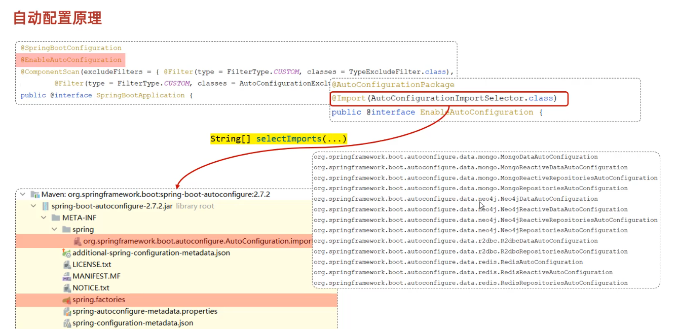Select NOTICE.txt in the file tree
Image resolution: width=678 pixels, height=329 pixels.
(91, 288)
